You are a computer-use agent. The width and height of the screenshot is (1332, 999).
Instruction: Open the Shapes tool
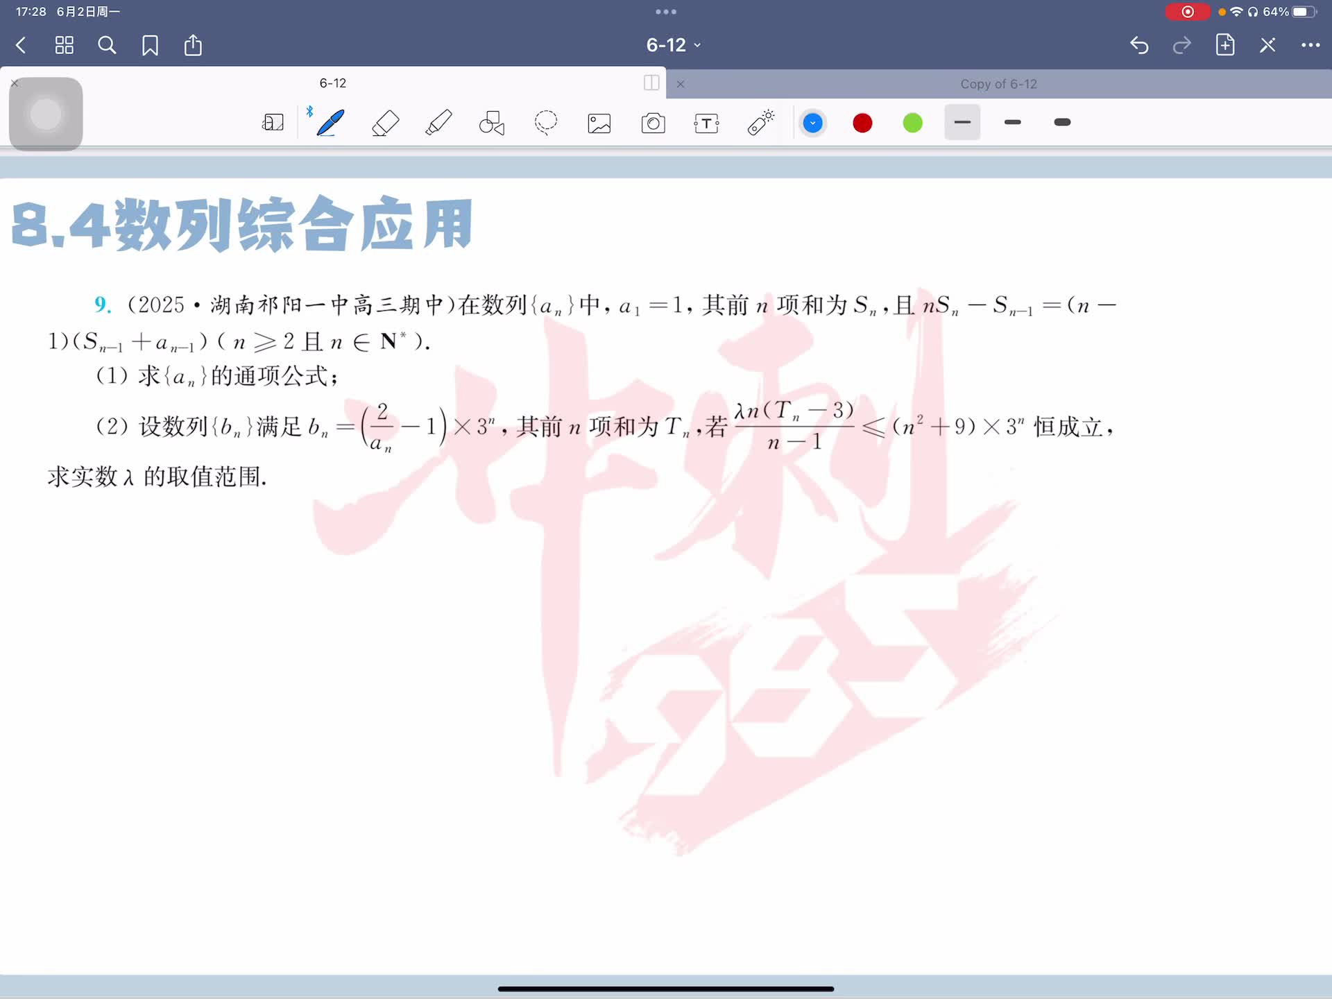click(492, 123)
